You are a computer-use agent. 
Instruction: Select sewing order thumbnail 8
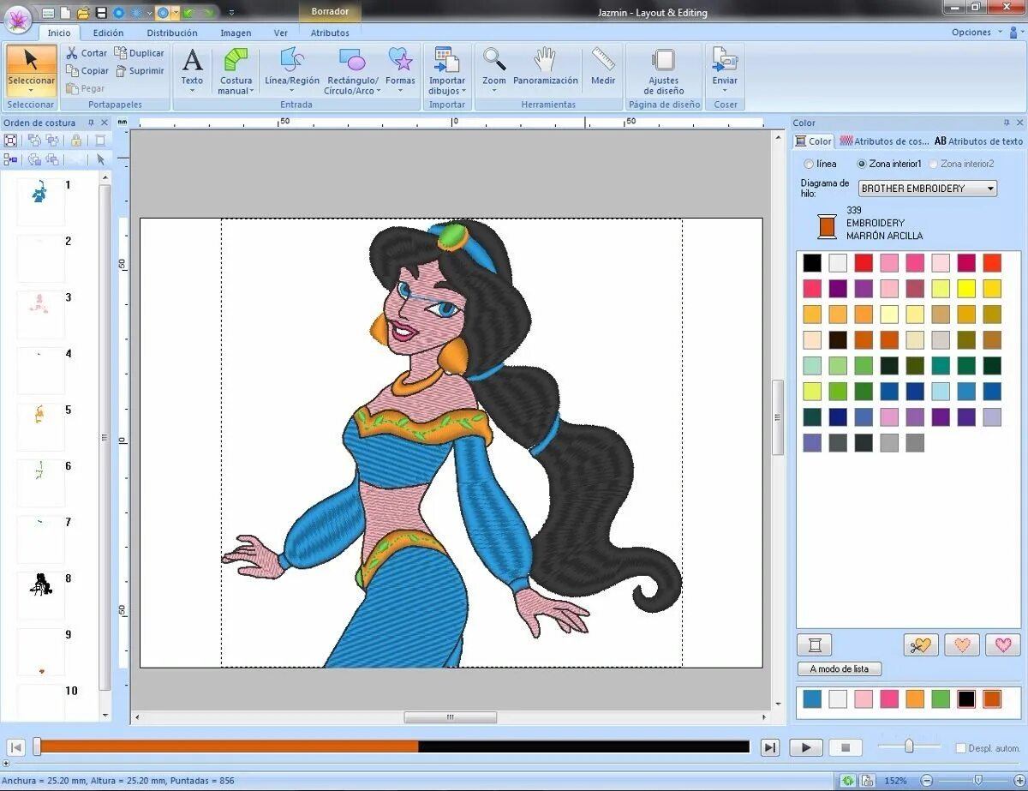point(40,595)
